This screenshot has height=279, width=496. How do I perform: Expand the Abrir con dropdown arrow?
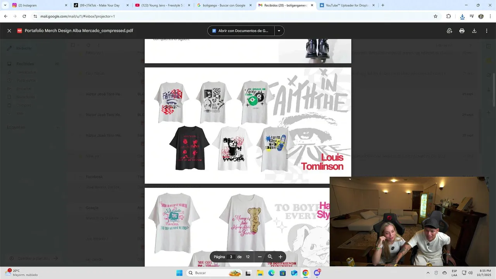pos(279,31)
